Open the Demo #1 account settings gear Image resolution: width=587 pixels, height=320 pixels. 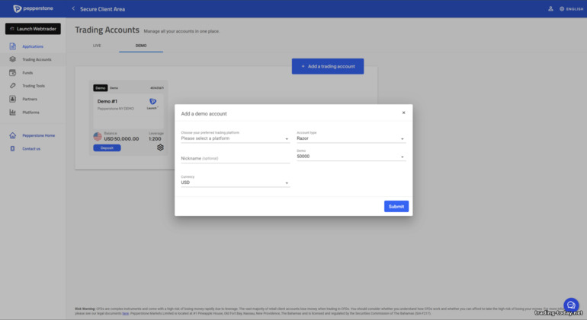click(160, 147)
